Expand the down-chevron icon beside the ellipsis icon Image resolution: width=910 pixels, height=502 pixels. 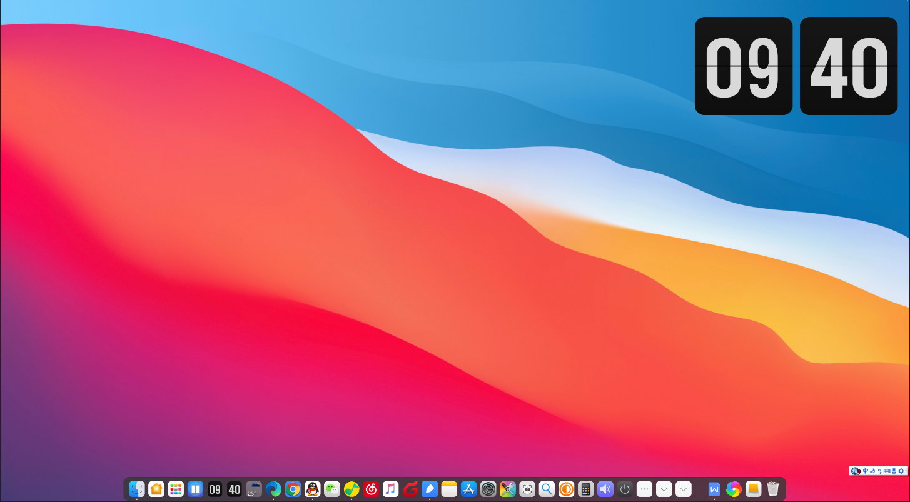coord(664,489)
